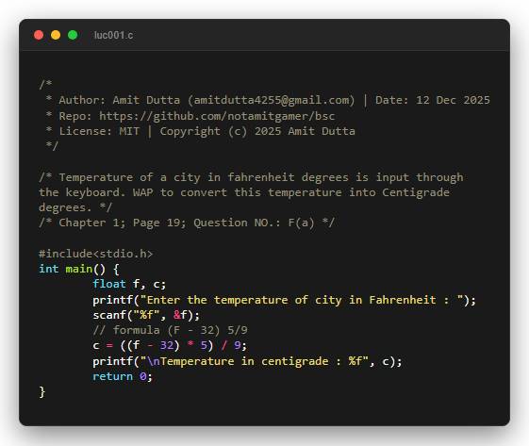Screen dimensions: 529x446
Task: Click the 'return 0;' statement
Action: (123, 376)
